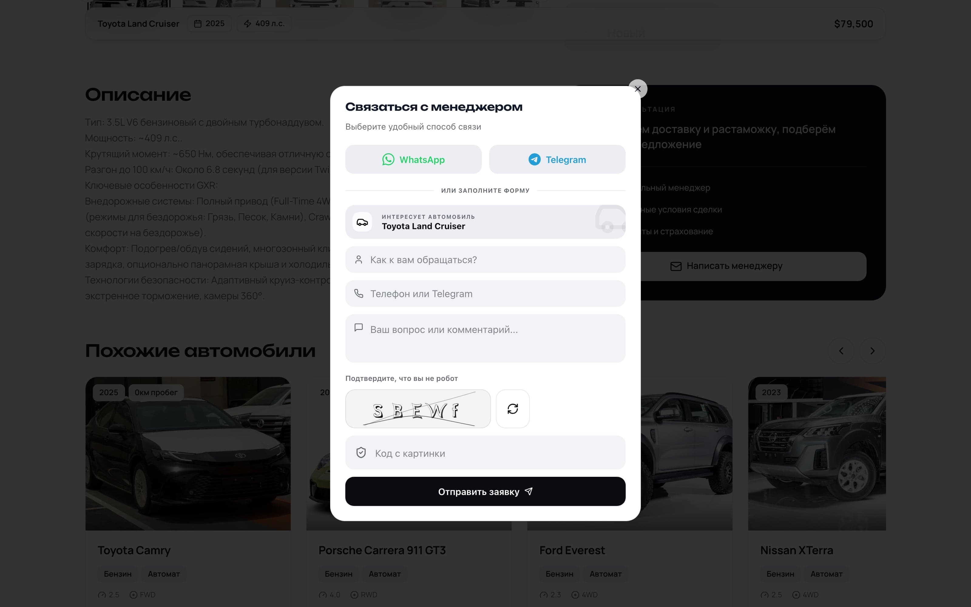Click 'Автомат' tag under Toyota Camry
This screenshot has height=607, width=971.
164,574
